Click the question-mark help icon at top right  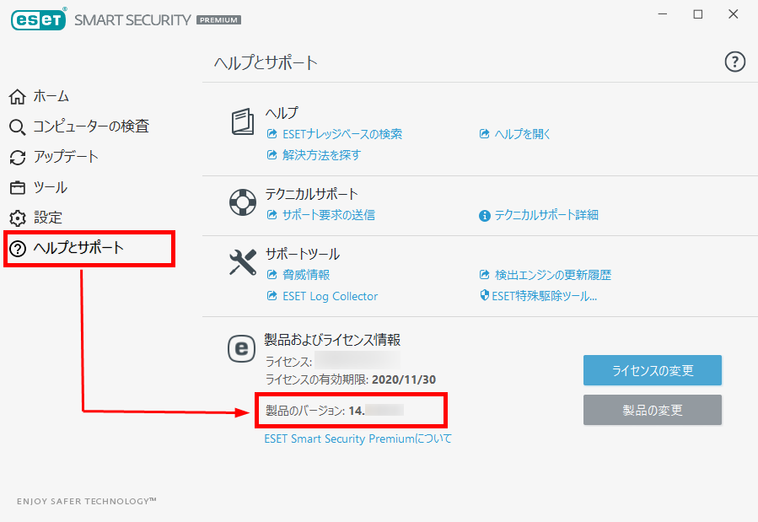(734, 62)
